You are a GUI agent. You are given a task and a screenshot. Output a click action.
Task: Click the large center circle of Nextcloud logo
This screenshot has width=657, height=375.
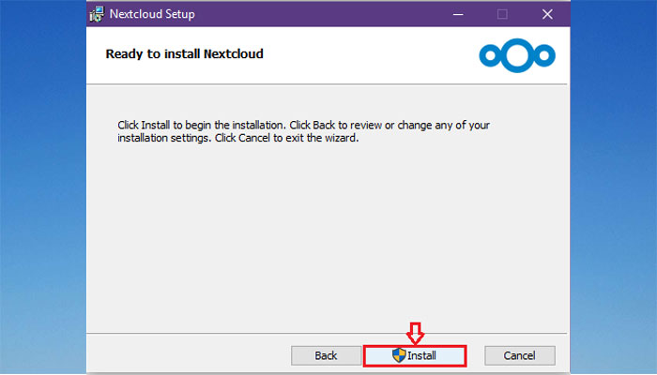tap(517, 55)
